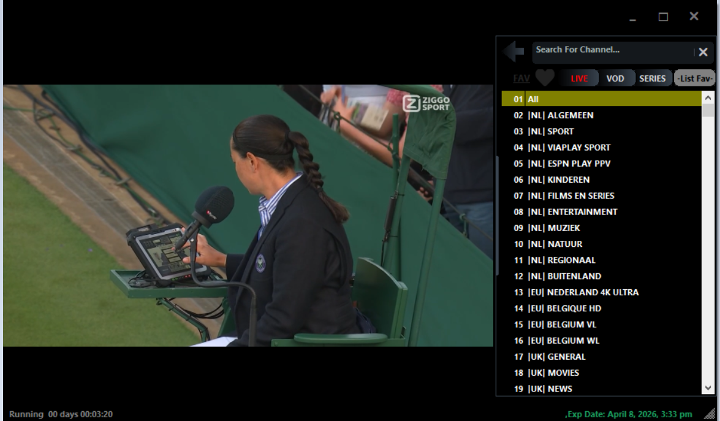720x421 pixels.
Task: Click the Ziggo Sport video area
Action: [248, 215]
